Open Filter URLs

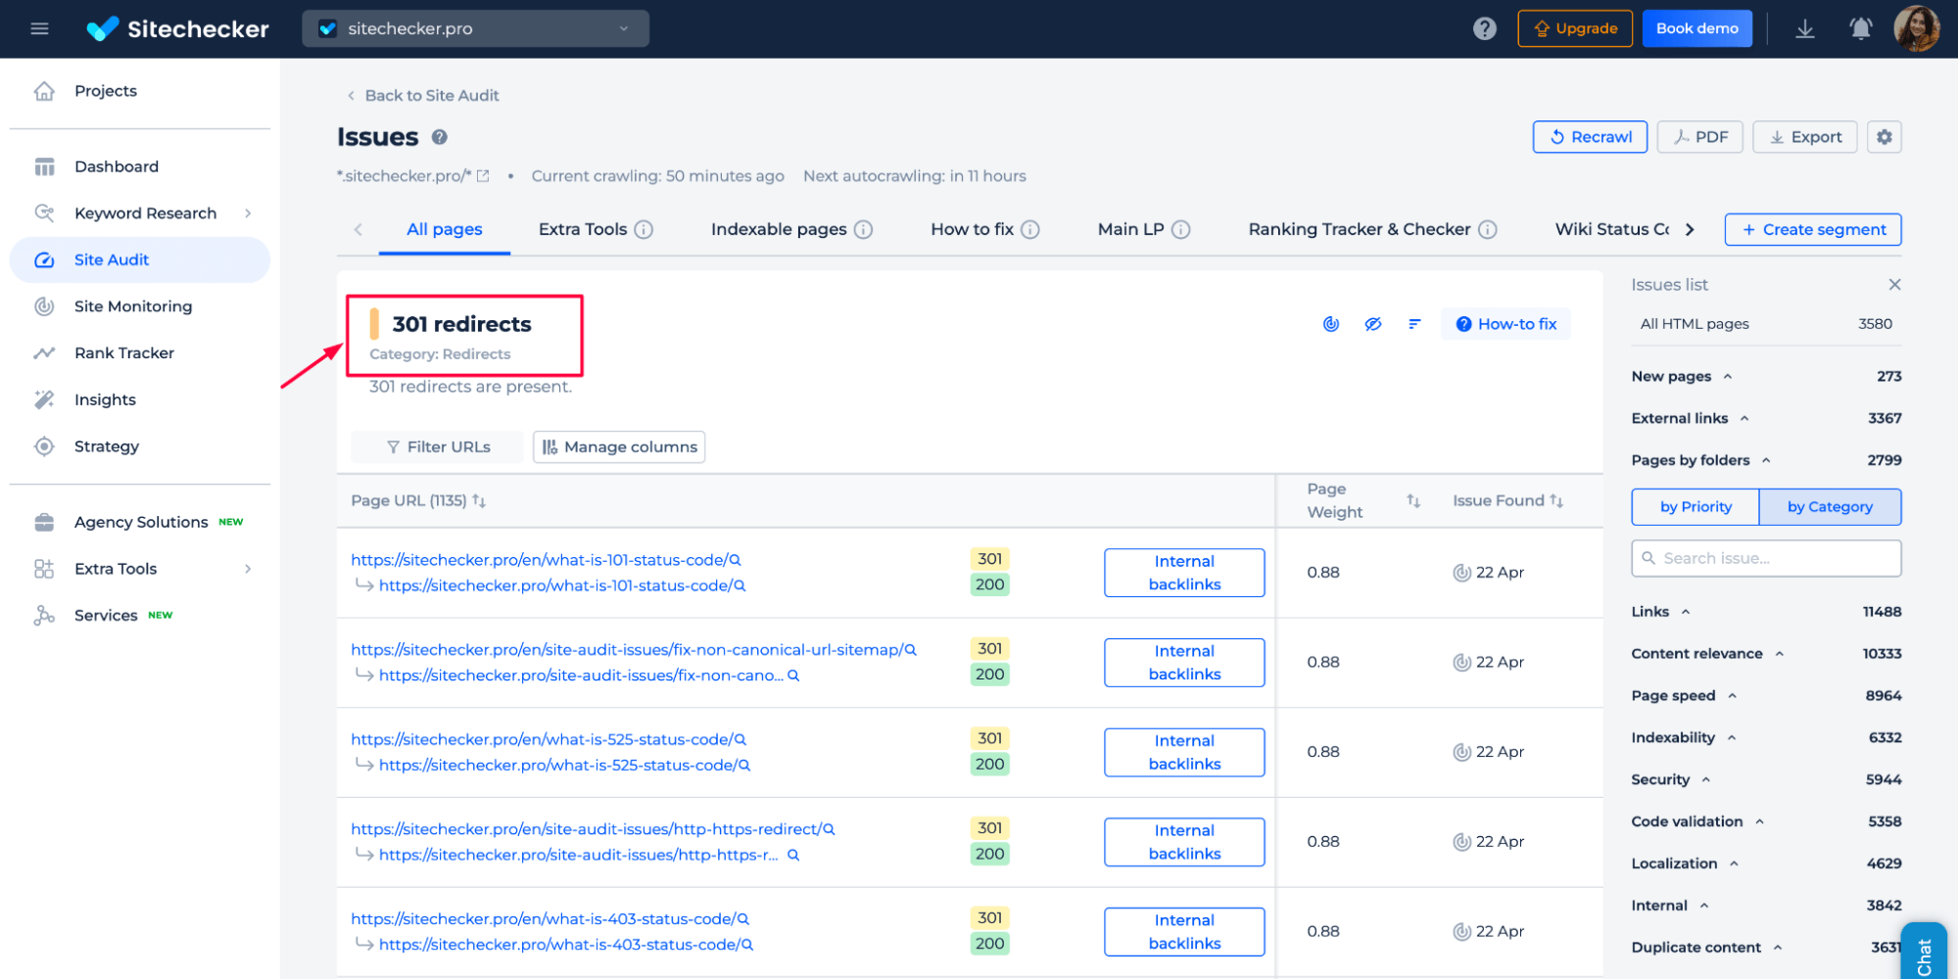(x=437, y=447)
